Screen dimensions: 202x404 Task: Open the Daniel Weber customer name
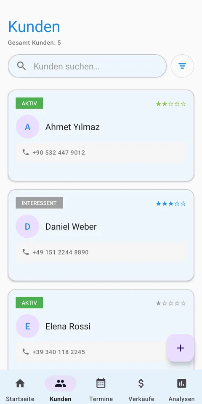coord(71,227)
